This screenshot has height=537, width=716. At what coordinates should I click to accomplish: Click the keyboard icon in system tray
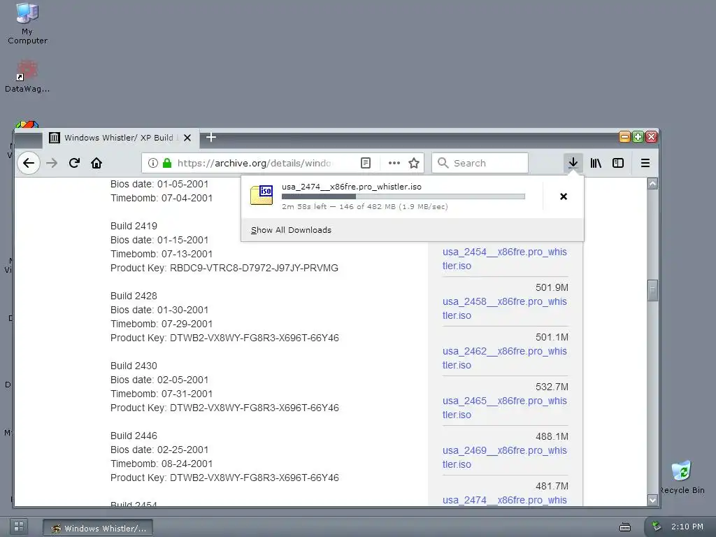tap(625, 527)
